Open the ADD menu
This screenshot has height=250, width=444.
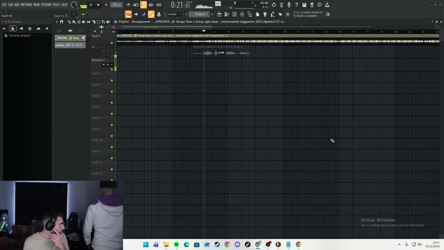click(x=17, y=5)
